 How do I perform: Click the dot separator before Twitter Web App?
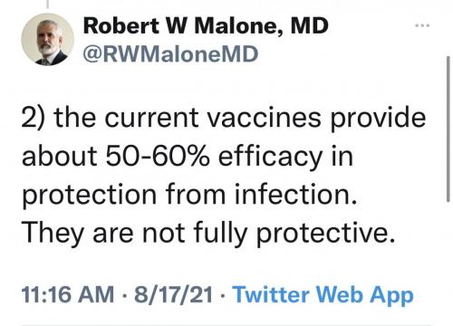[223, 294]
